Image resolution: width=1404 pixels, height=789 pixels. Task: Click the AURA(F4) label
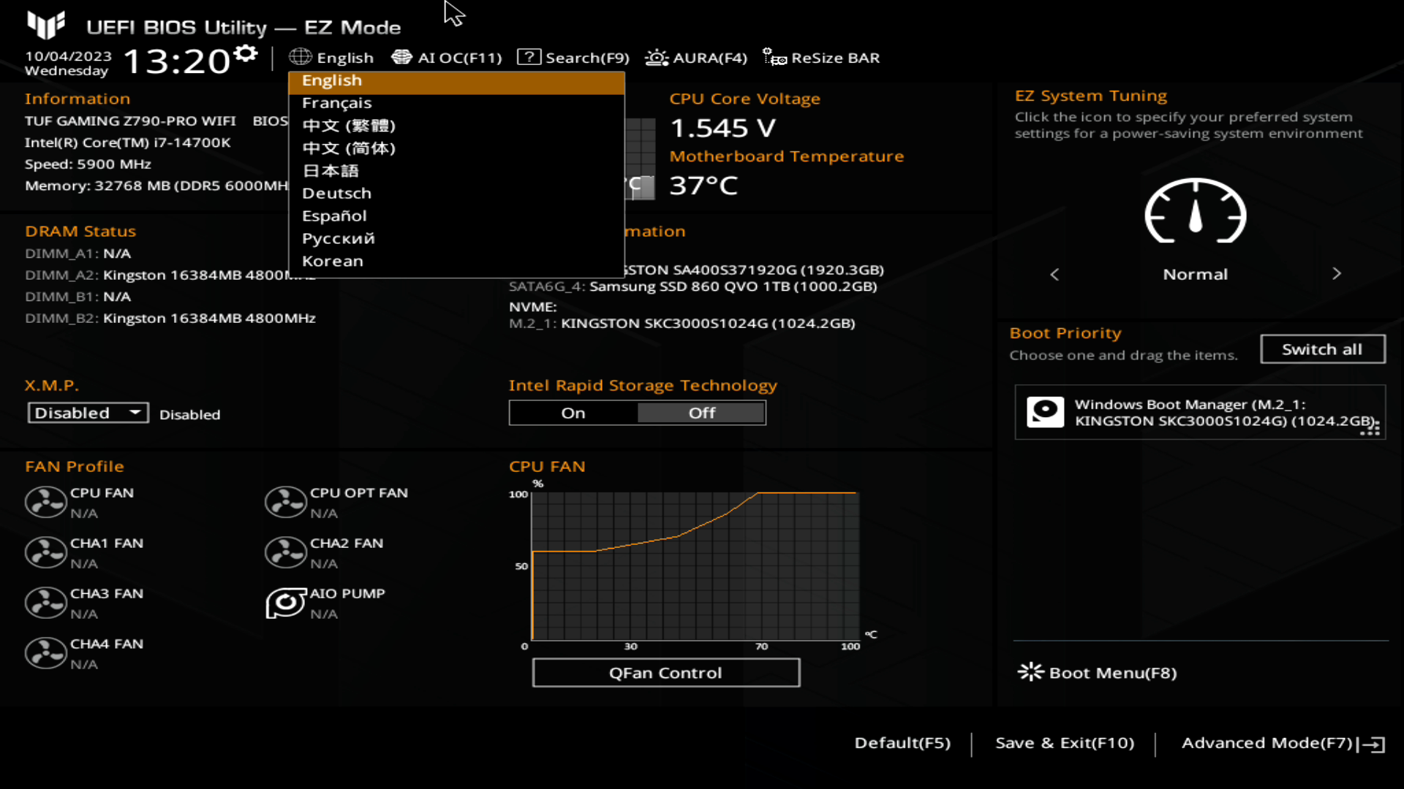[710, 58]
